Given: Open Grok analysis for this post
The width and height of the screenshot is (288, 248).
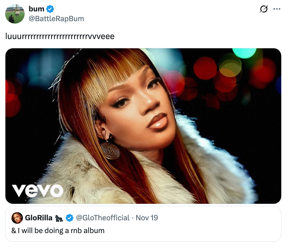Looking at the screenshot, I should coord(264,9).
